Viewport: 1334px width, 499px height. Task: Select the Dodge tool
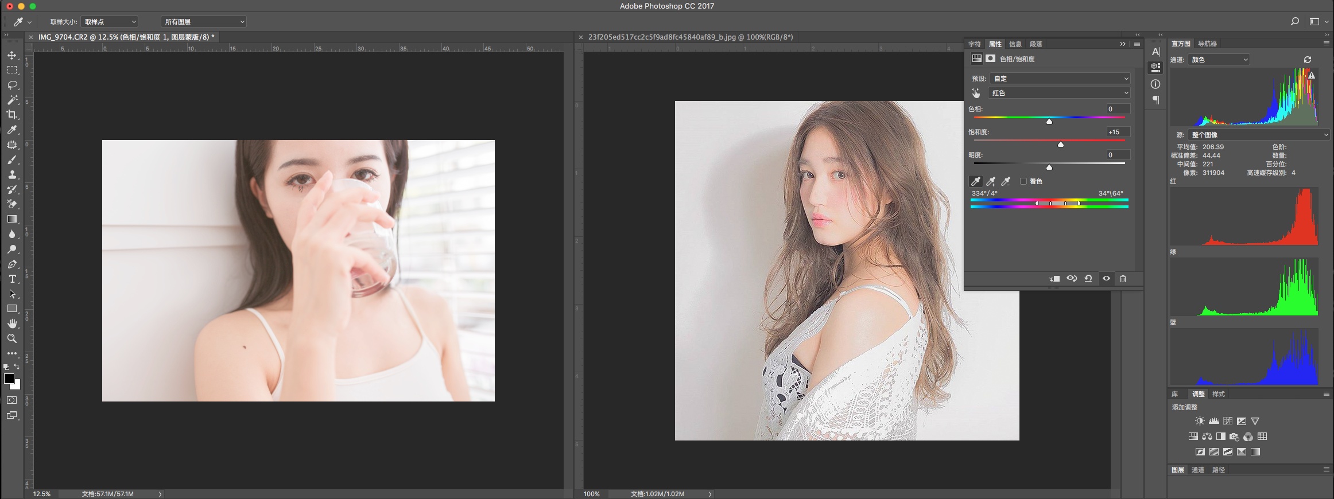tap(12, 249)
